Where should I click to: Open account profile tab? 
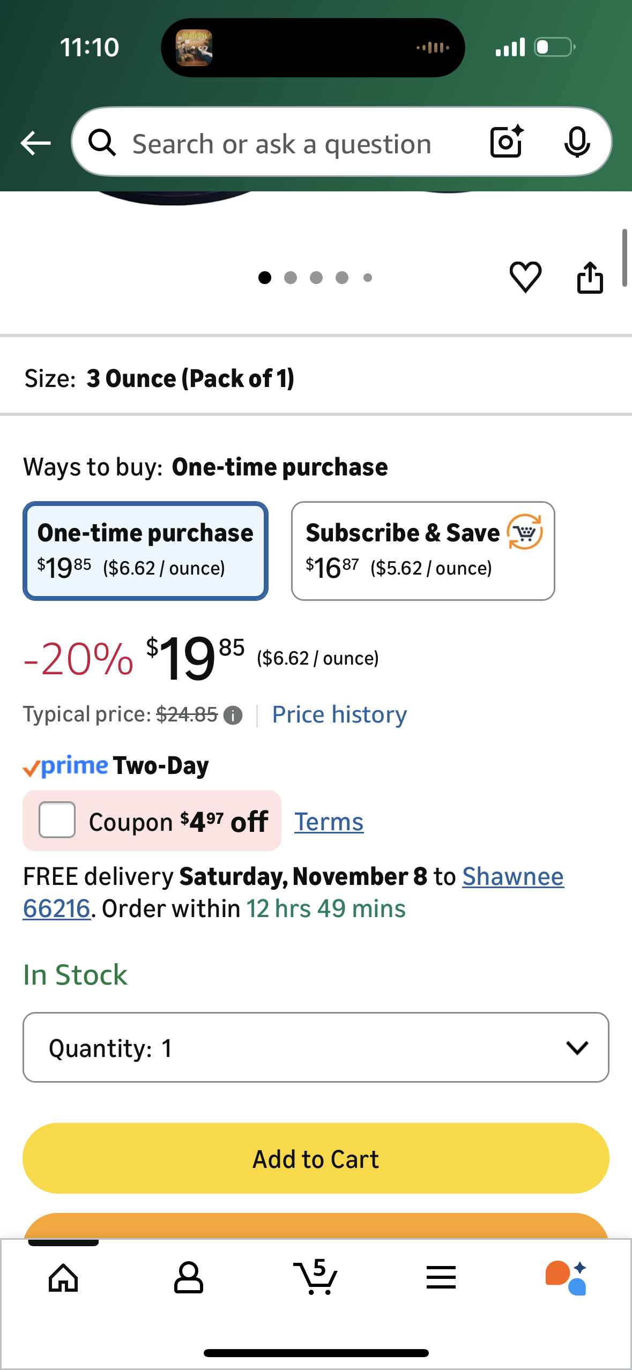(x=189, y=1278)
